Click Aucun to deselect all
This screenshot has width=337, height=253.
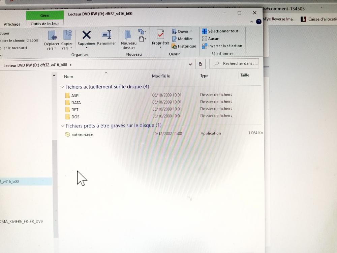tap(211, 39)
